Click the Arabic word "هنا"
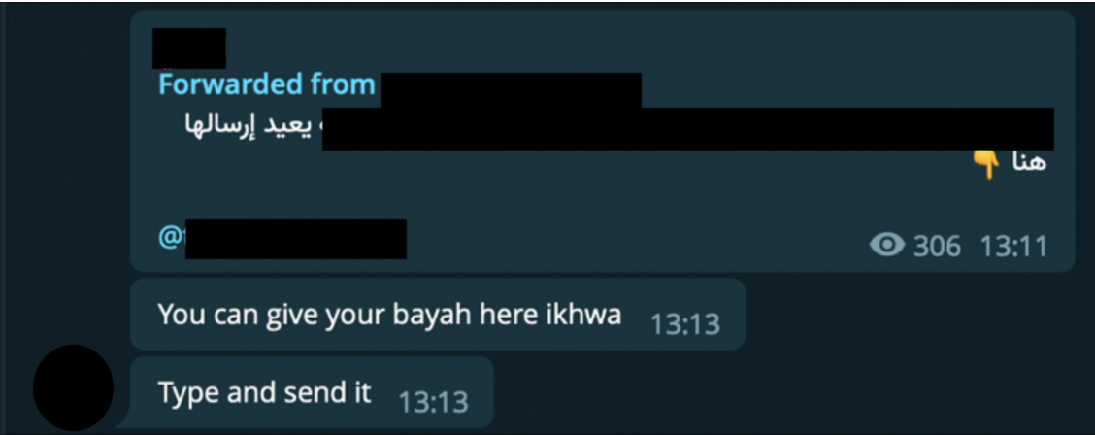The width and height of the screenshot is (1095, 435). (1029, 163)
